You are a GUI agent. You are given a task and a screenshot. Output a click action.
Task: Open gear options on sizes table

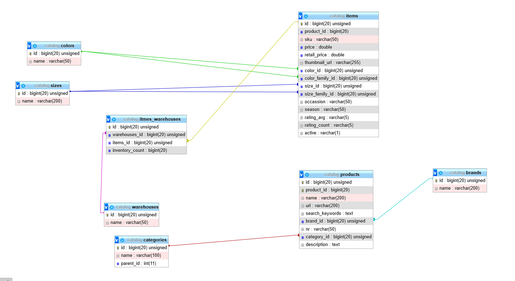point(23,86)
